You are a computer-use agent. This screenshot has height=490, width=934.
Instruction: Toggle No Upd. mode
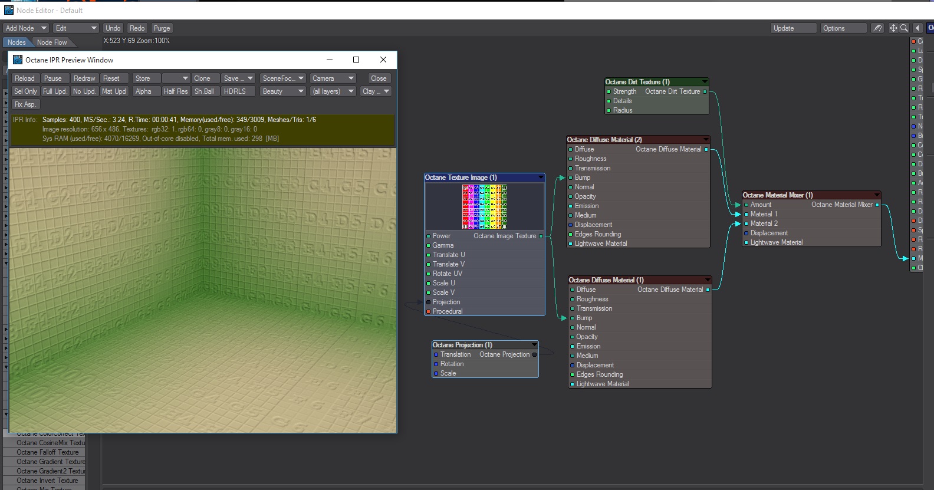(84, 91)
